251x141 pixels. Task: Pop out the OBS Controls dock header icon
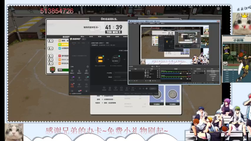pos(218,69)
